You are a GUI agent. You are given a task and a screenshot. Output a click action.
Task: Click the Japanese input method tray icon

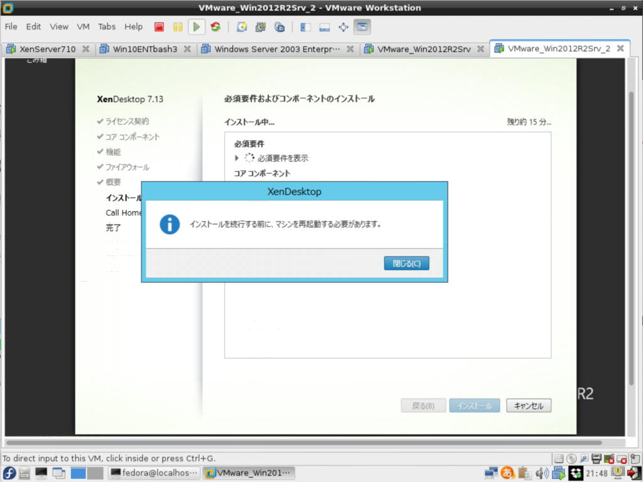point(507,473)
